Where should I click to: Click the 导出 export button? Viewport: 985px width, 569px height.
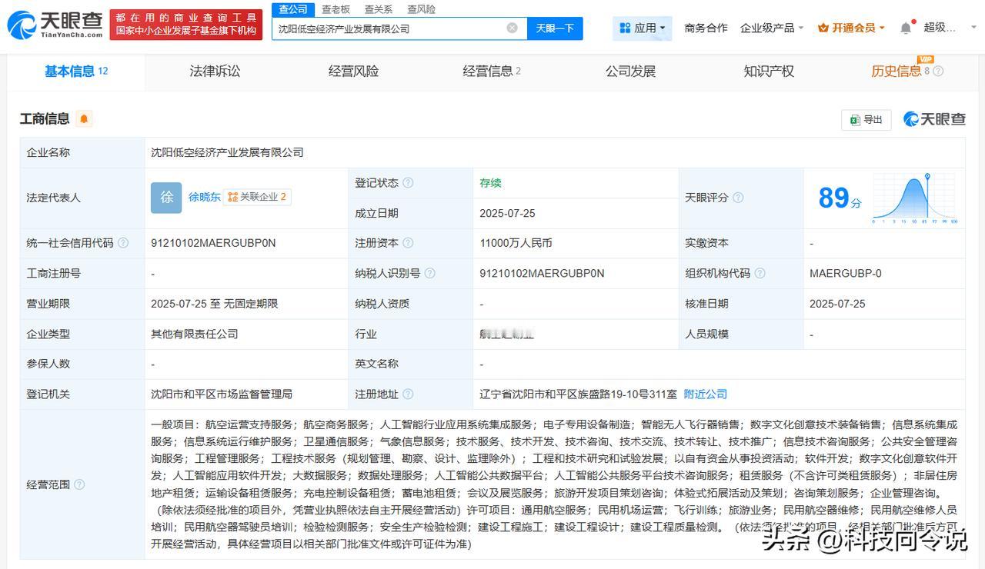[x=866, y=119]
